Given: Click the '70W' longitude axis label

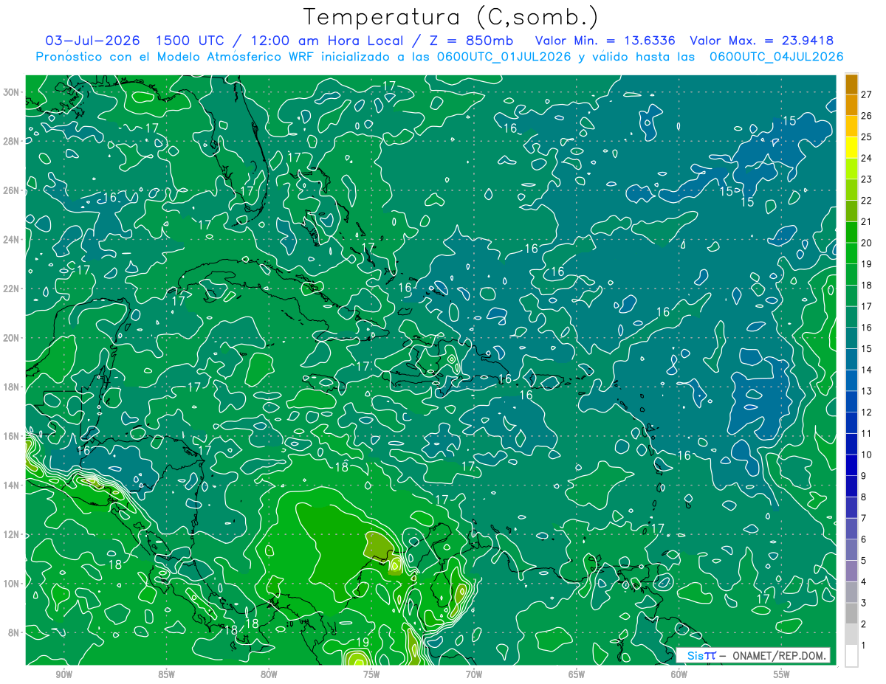Looking at the screenshot, I should [x=474, y=675].
